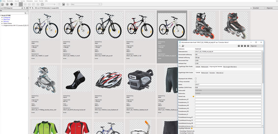The width and height of the screenshot is (278, 134).
Task: Click the catalog icon at toolbar start
Action: click(x=2, y=4)
